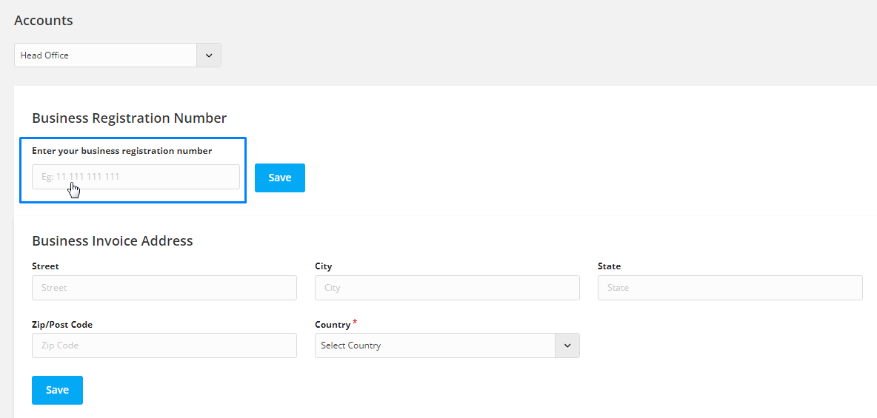Click into the Street input field
Screen dimensions: 877x418
tap(164, 288)
